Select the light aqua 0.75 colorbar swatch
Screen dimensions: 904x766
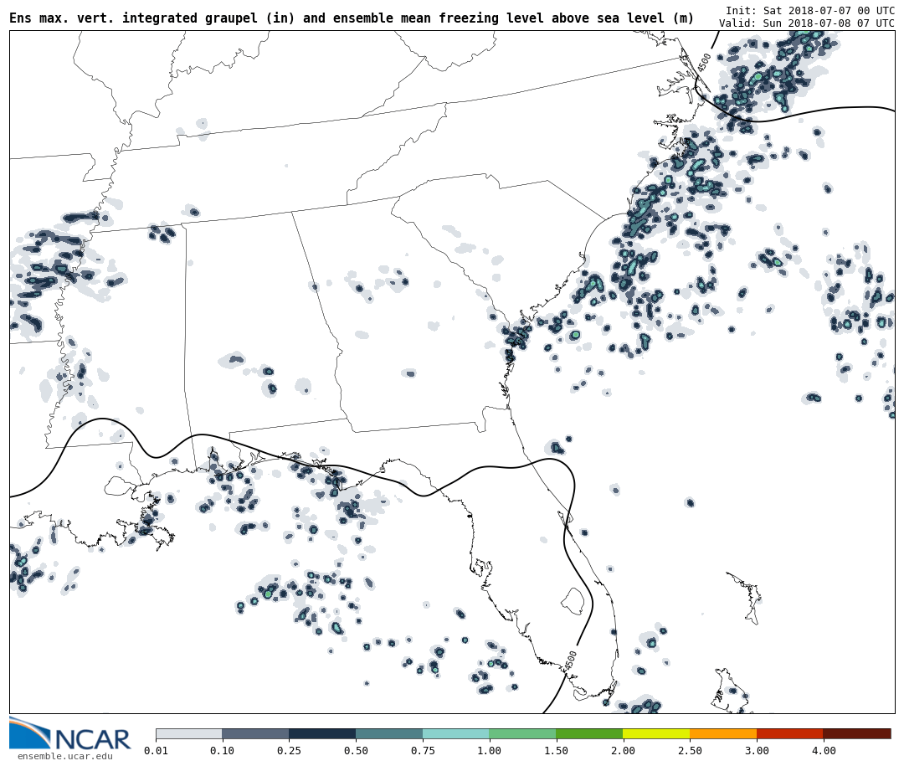[x=456, y=733]
